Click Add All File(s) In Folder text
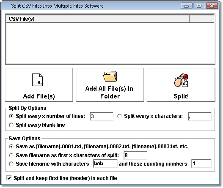This screenshot has width=223, height=188. (110, 93)
